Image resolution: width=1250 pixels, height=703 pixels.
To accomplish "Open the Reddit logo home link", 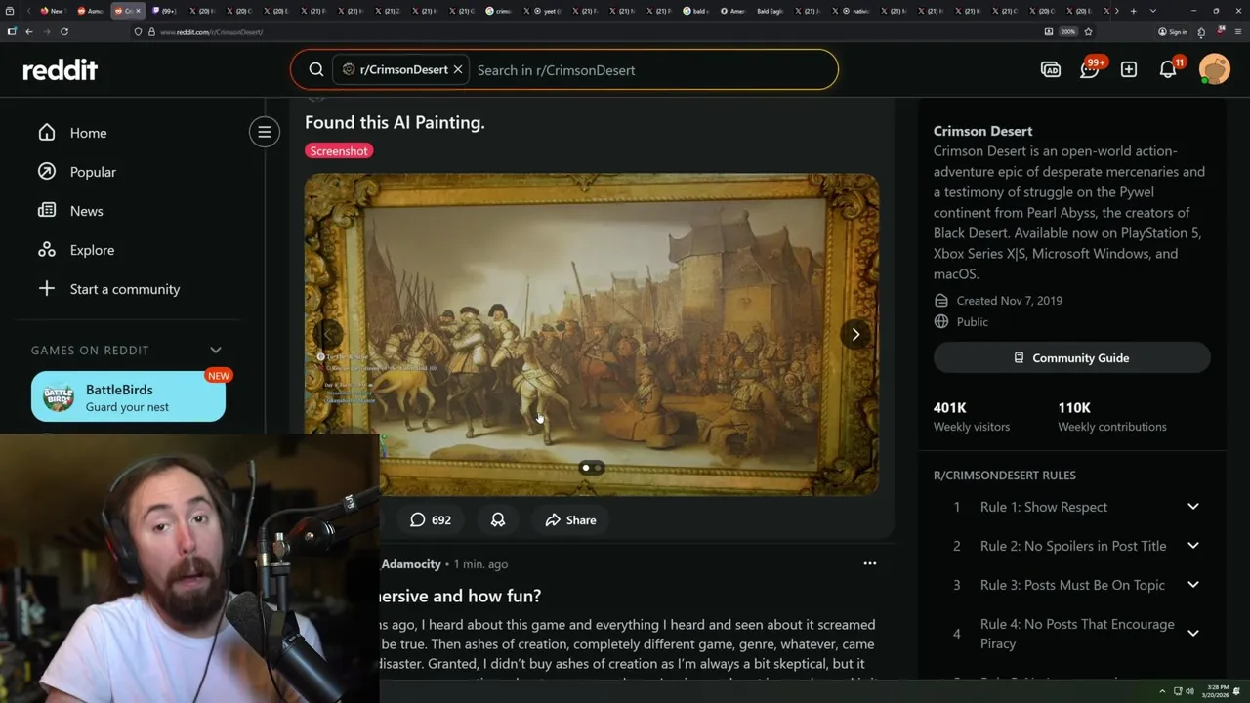I will pyautogui.click(x=61, y=69).
